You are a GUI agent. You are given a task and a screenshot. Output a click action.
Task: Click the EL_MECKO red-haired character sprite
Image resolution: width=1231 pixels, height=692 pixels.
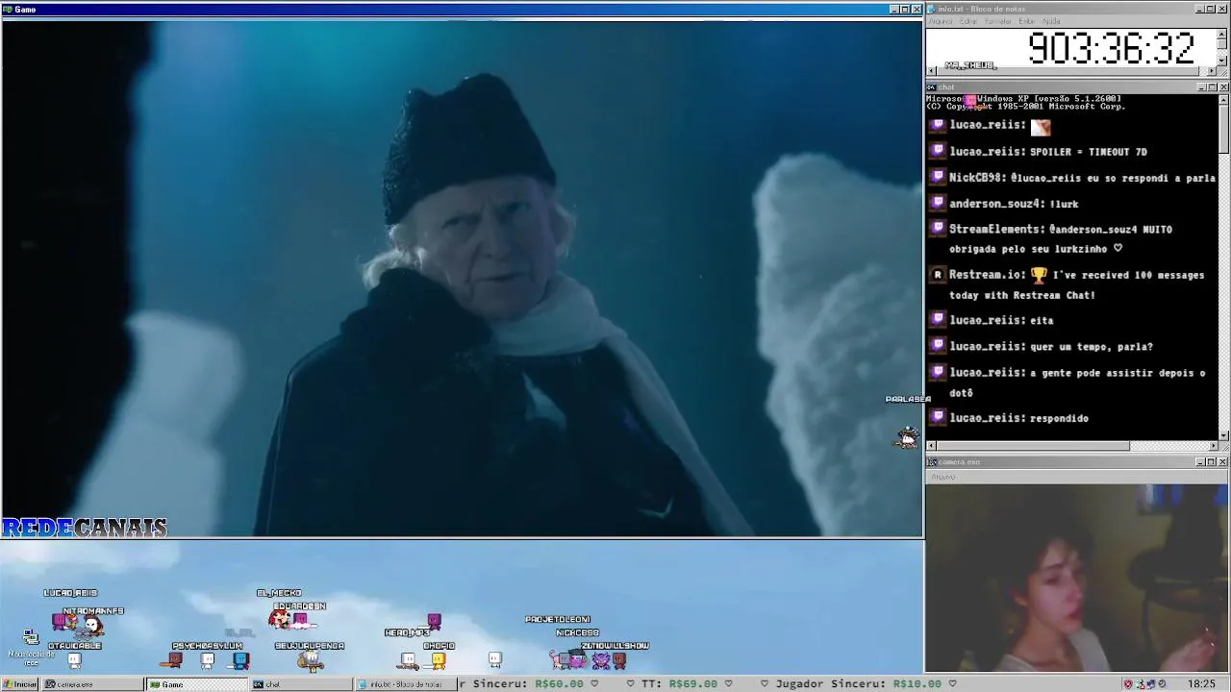279,619
